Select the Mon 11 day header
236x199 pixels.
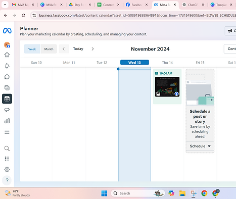coord(69,63)
